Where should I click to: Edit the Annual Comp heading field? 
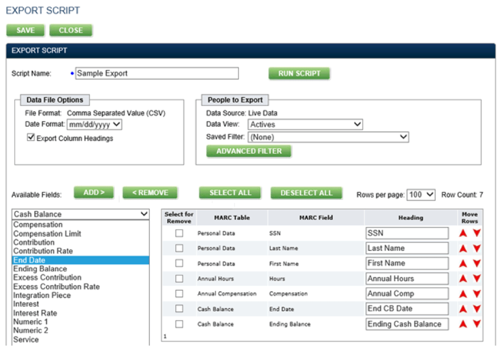click(407, 293)
